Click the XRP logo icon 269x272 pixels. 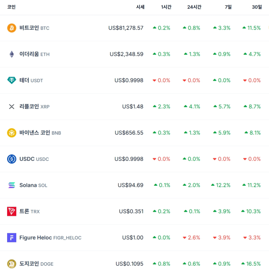pos(11,107)
